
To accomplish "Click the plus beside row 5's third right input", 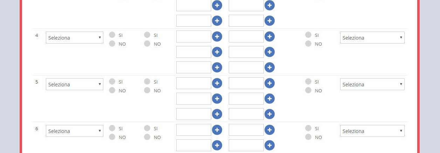I will click(269, 114).
